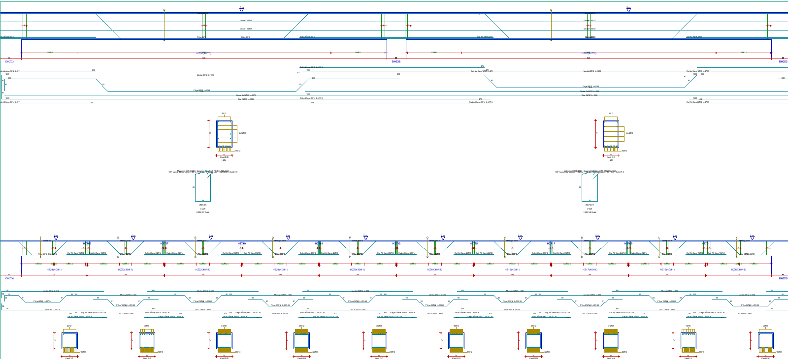Select the HZ23(40/41) beam label

pos(126,269)
